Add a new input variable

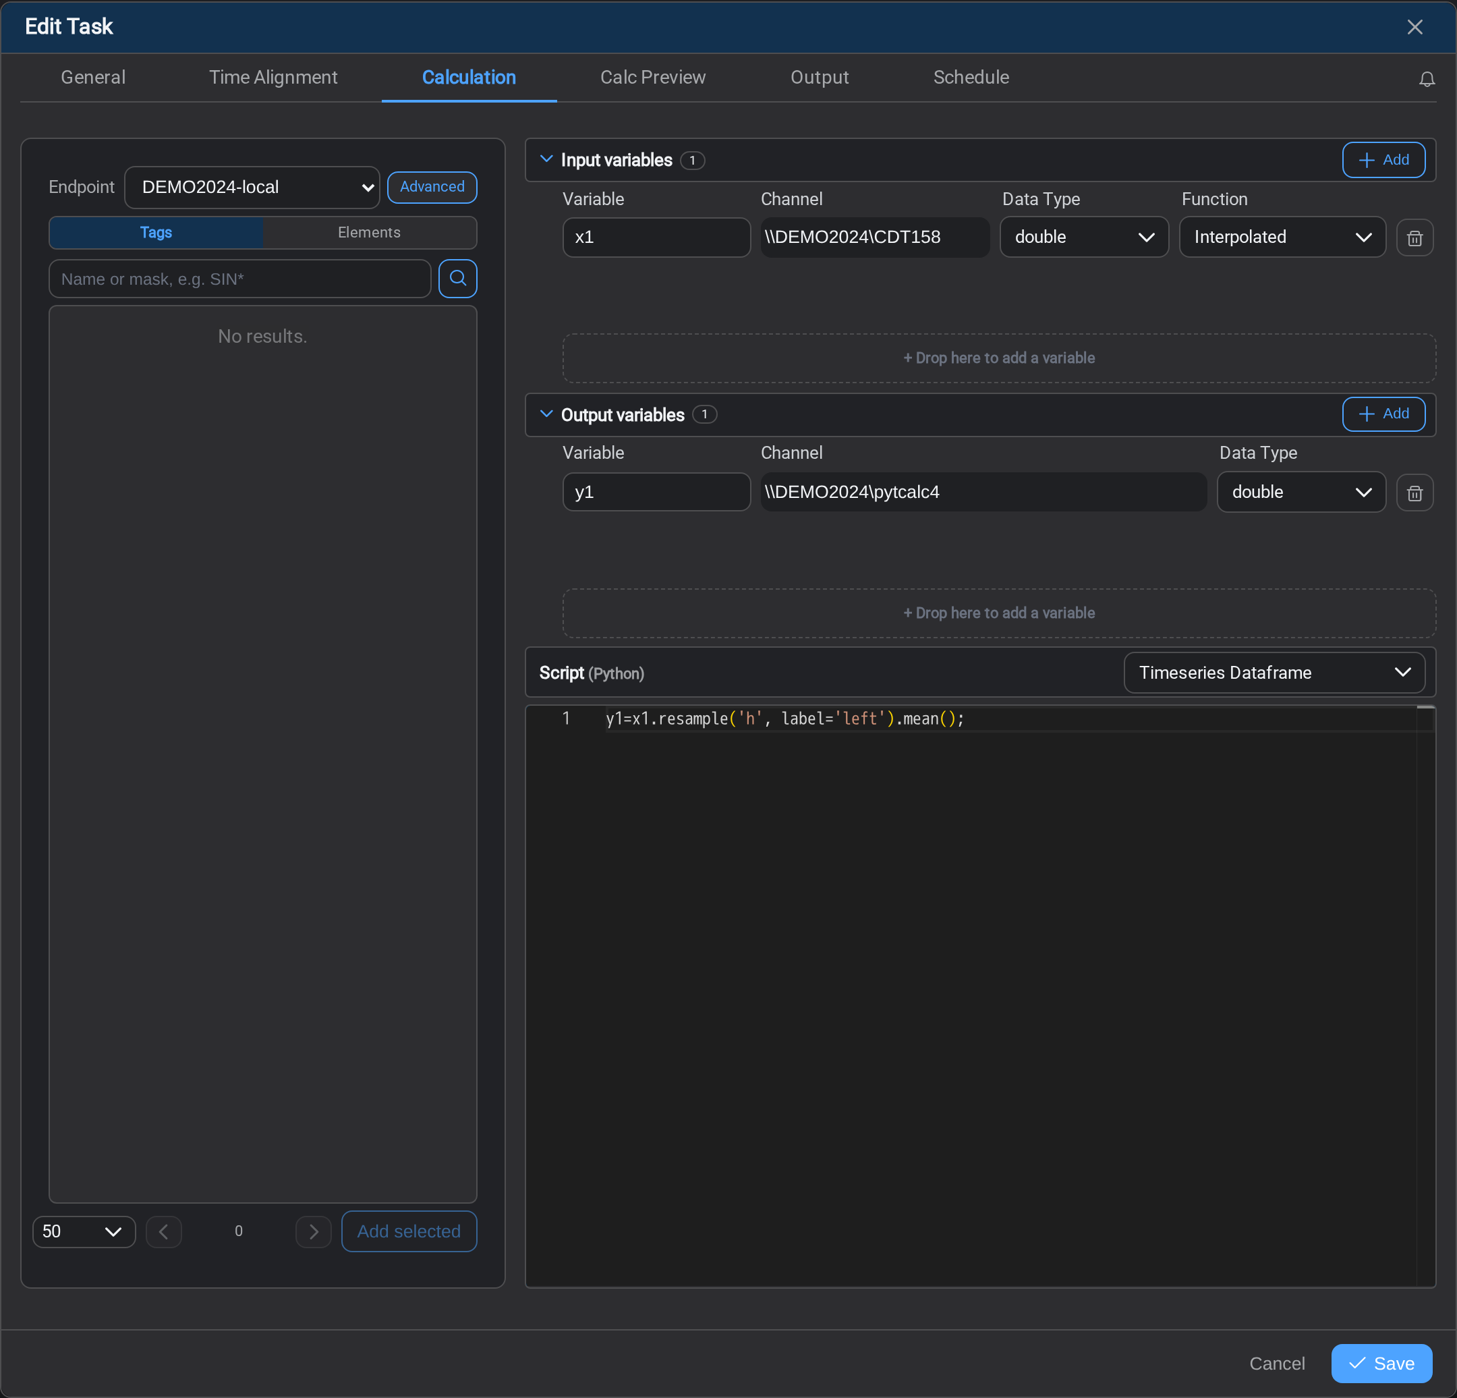pyautogui.click(x=1383, y=160)
